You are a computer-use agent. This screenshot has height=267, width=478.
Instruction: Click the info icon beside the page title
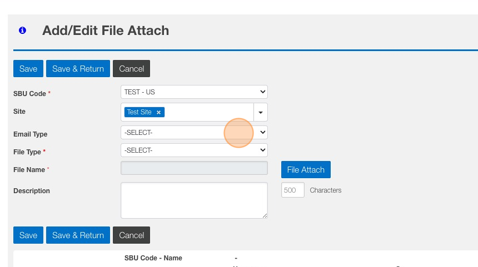point(22,31)
